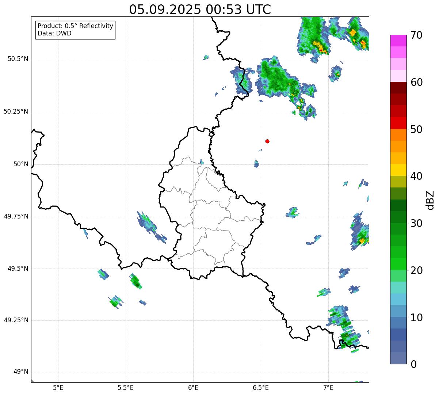Click the Data: DWD label in legend box

pyautogui.click(x=54, y=34)
